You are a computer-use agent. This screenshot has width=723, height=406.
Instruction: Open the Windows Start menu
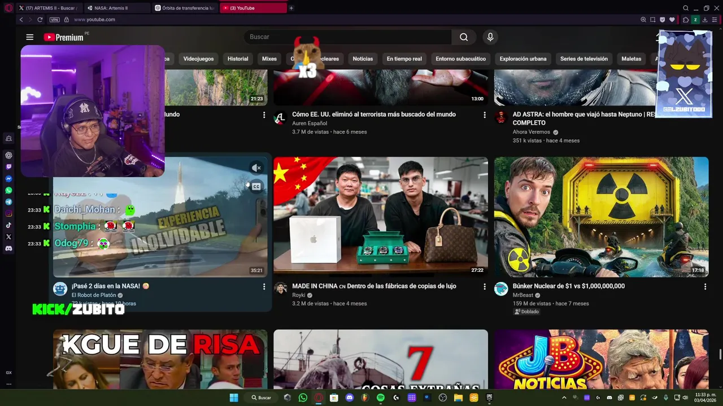tap(234, 398)
